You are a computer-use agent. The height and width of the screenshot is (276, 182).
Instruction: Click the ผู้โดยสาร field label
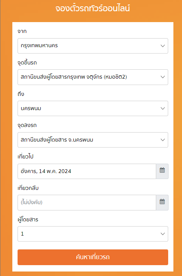coord(28,219)
